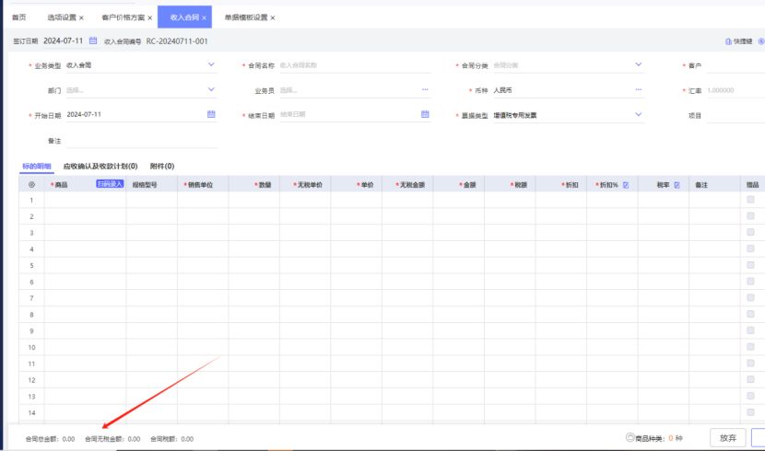Click the table settings gear icon
Screen dimensions: 765x451
(x=31, y=185)
